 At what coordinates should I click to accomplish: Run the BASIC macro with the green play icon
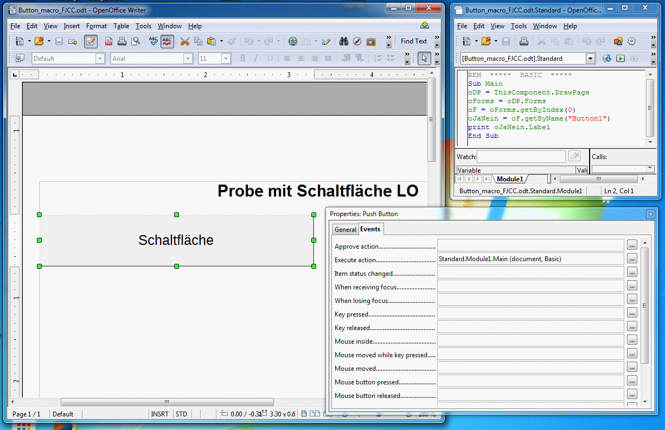[620, 58]
